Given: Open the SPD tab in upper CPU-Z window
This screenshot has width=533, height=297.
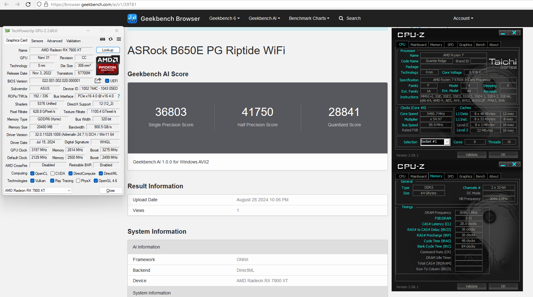Looking at the screenshot, I should click(451, 45).
